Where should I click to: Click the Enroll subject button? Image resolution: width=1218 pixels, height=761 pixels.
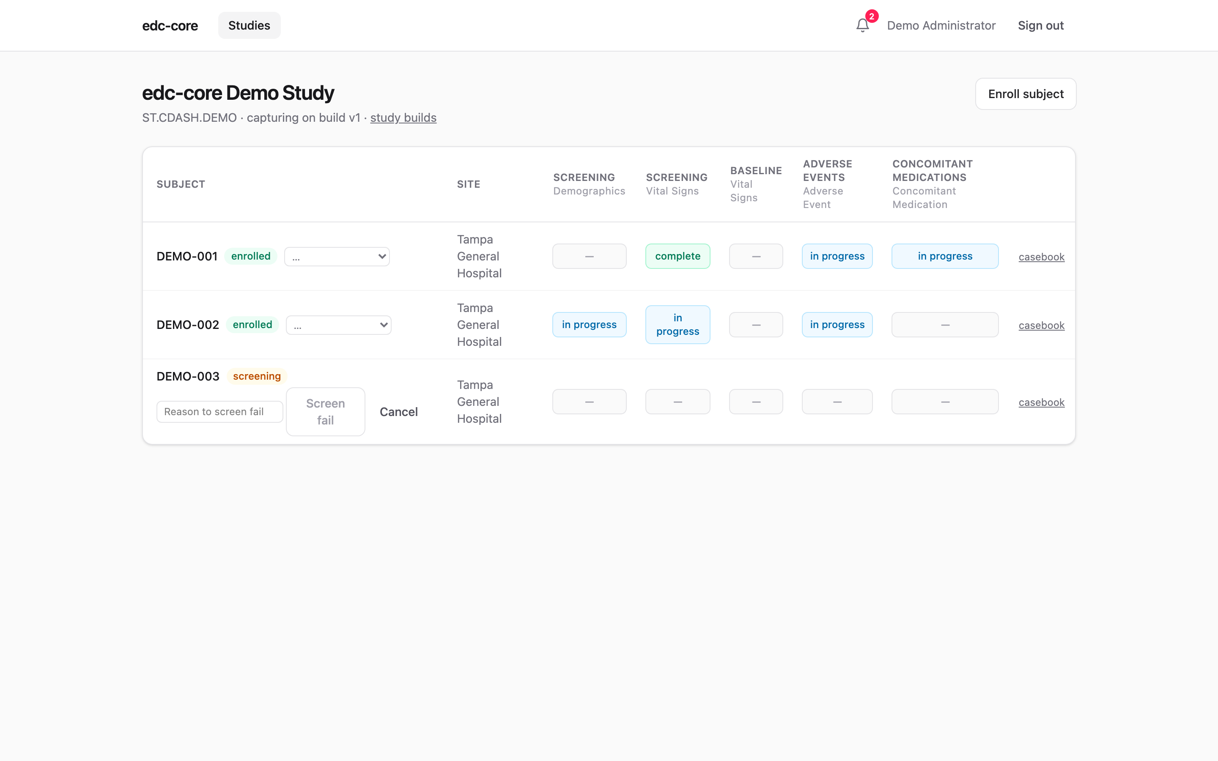click(x=1025, y=93)
